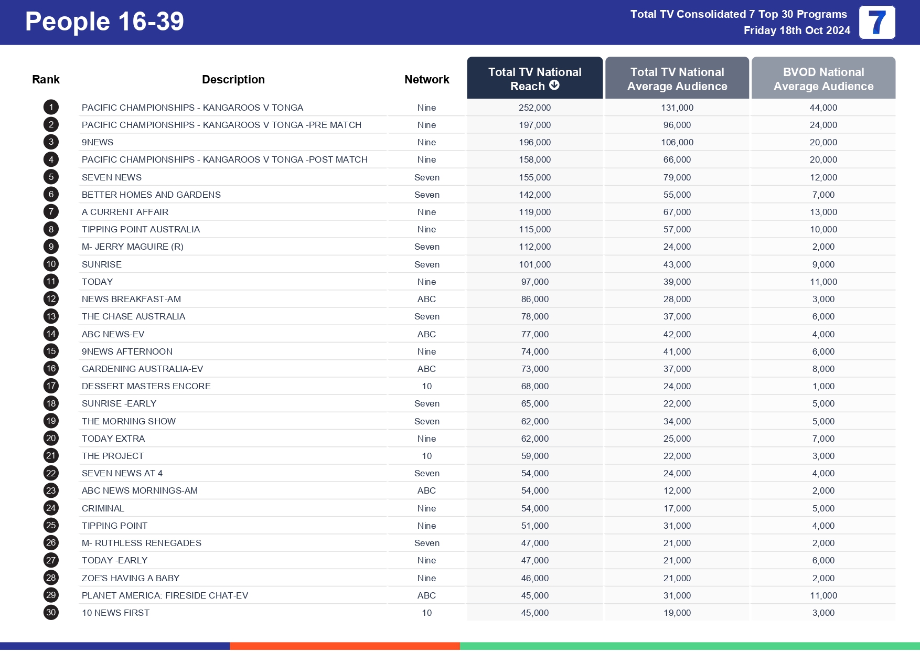The image size is (920, 651).
Task: Expand the Network column header
Action: tap(426, 79)
